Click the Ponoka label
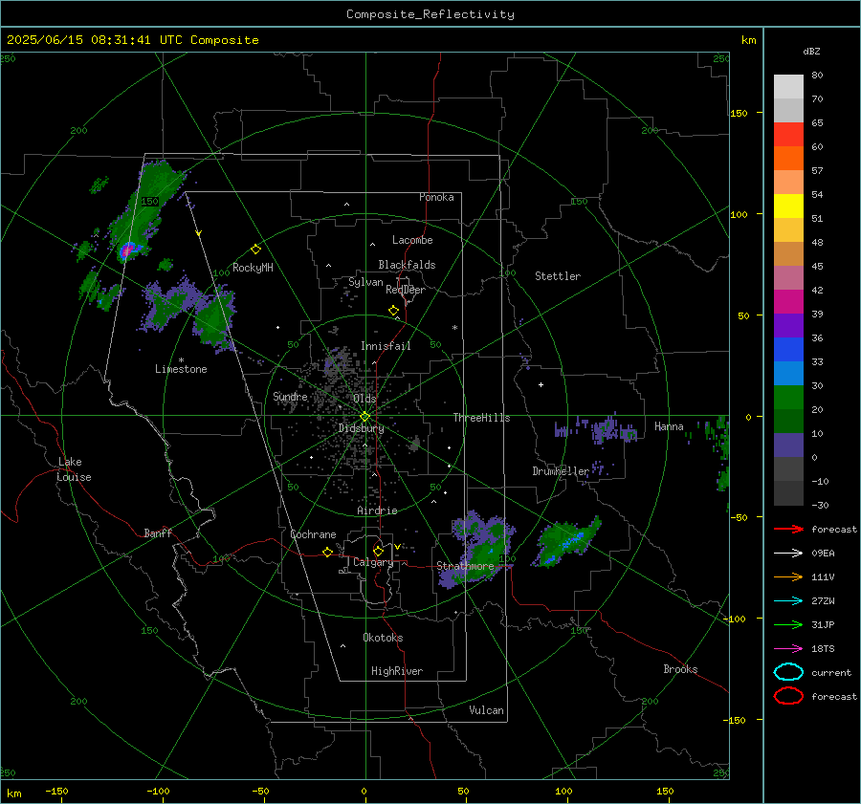The width and height of the screenshot is (861, 804). tap(436, 198)
